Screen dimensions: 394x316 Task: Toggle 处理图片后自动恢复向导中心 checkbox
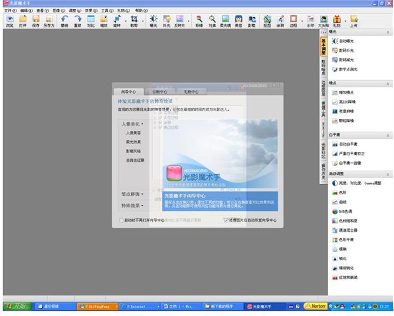(226, 220)
